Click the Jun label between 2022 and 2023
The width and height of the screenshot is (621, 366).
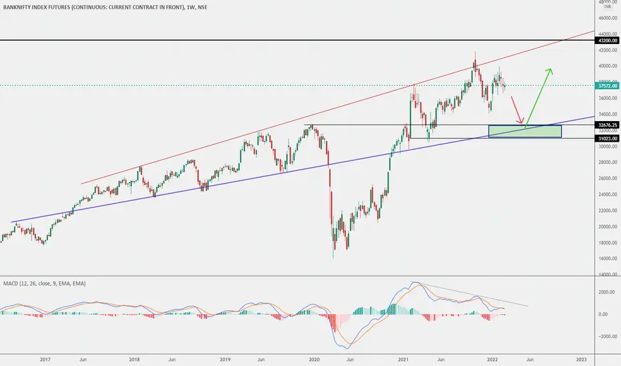click(x=530, y=359)
